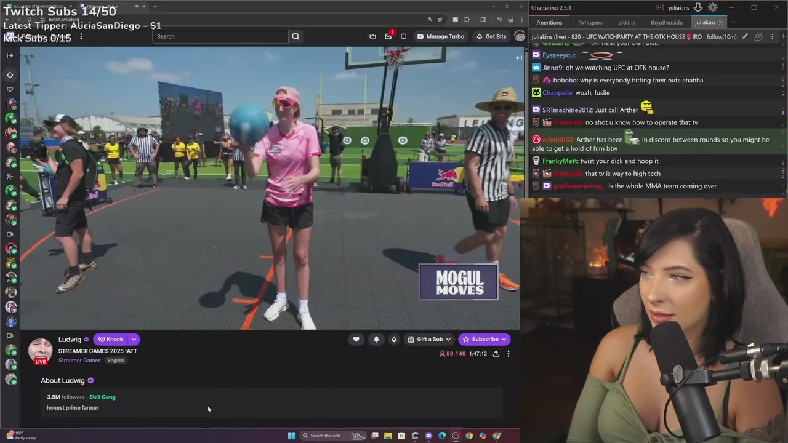
Task: Collapse the Twitch chat panel arrow
Action: (518, 58)
